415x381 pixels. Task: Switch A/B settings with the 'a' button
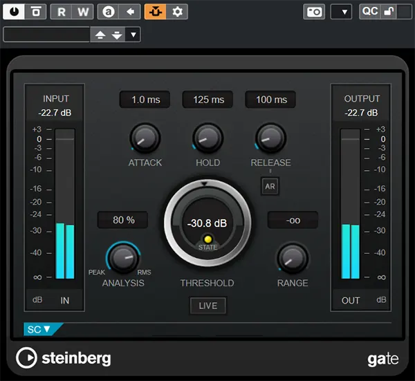pos(109,12)
